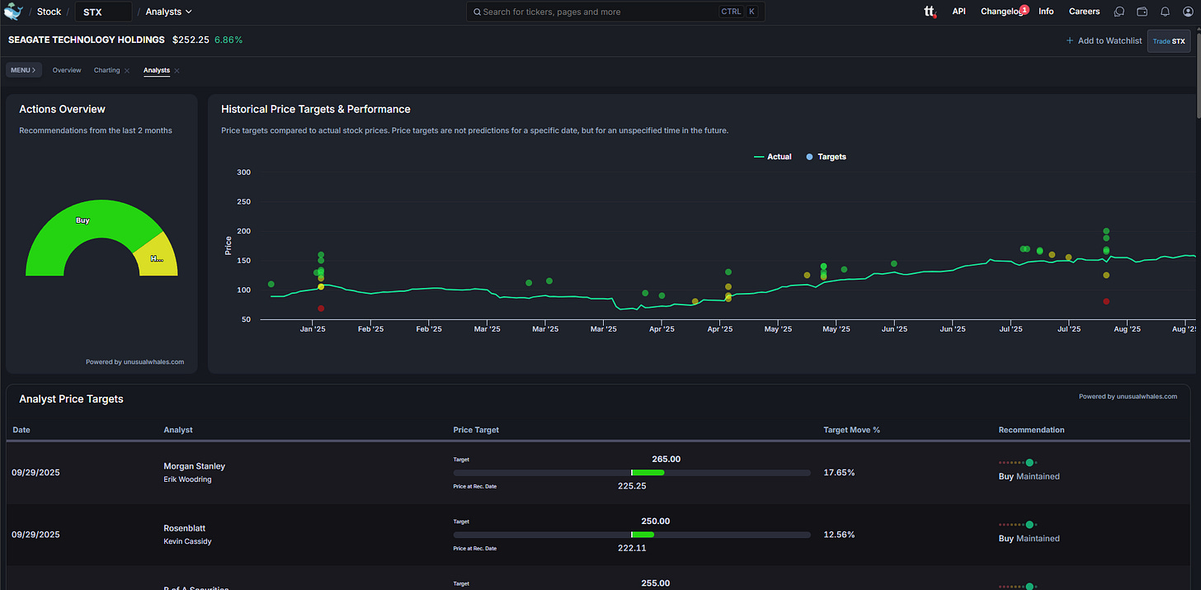Switch to the Charting tab
Screen dimensions: 1201x590
click(x=106, y=70)
